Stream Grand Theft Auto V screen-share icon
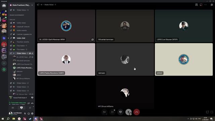Image resolution: width=215 pixels, height=121 pixels. pyautogui.click(x=32, y=98)
